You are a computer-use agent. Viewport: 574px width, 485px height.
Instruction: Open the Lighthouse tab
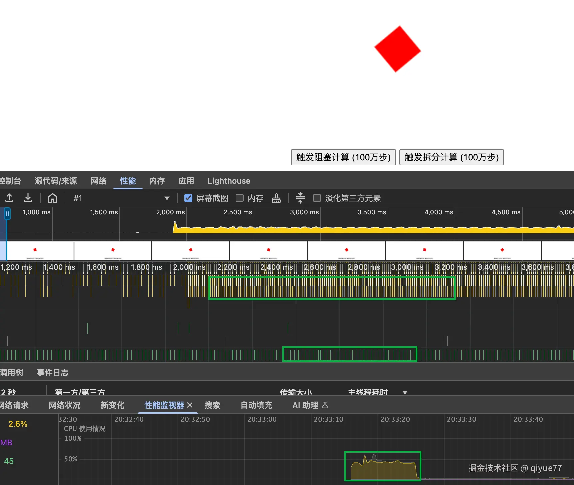229,181
